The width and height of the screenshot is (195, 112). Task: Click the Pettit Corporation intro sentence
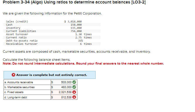point(52,13)
